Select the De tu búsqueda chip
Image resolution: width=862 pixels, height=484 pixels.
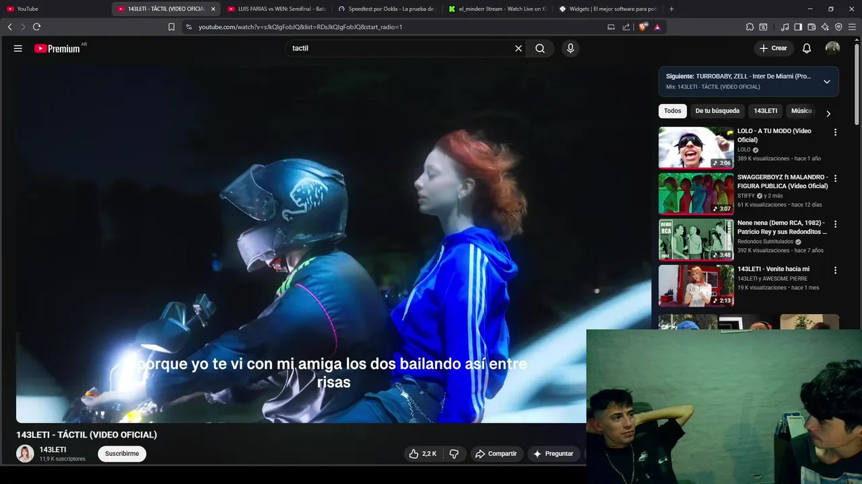click(x=717, y=111)
